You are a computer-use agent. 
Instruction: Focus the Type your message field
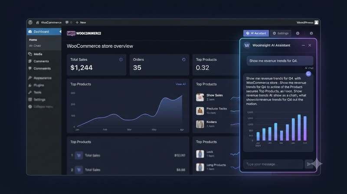point(273,164)
